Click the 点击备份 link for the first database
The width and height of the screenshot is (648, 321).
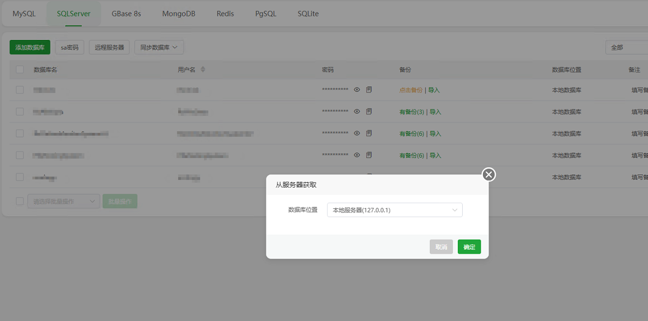[x=410, y=89]
